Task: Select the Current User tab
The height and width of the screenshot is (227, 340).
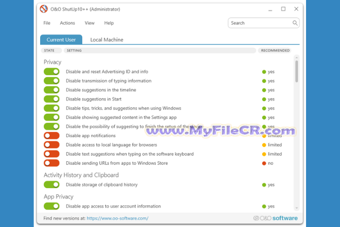Action: (x=61, y=40)
